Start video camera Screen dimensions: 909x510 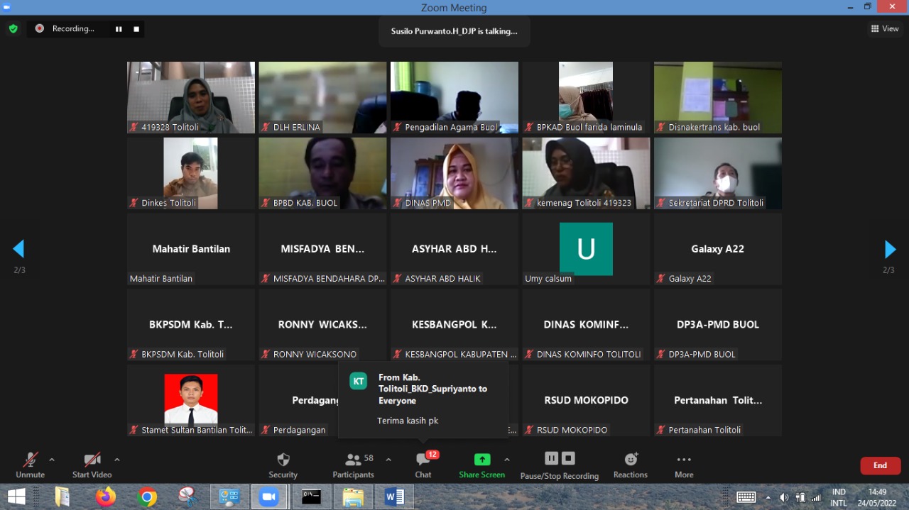(92, 465)
